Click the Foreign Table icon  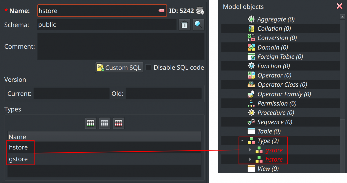(251, 57)
